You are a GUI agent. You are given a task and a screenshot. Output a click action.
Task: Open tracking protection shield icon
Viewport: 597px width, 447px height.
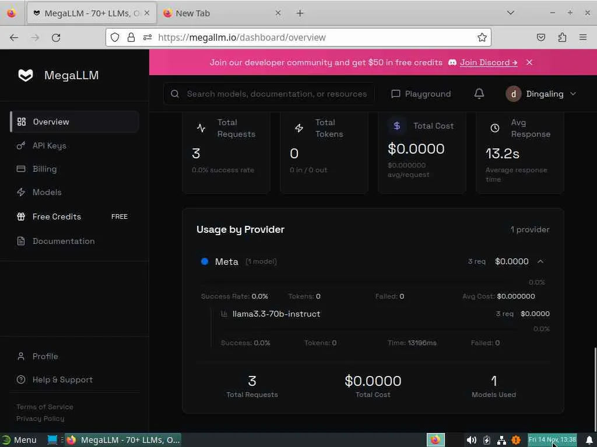(115, 37)
